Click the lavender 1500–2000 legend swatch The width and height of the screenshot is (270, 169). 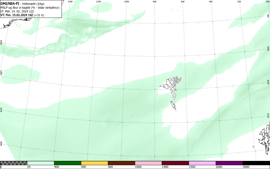[x=202, y=163]
